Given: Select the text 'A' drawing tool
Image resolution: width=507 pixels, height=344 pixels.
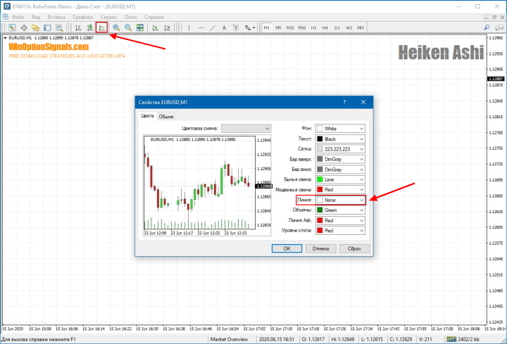Looking at the screenshot, I should click(x=223, y=27).
